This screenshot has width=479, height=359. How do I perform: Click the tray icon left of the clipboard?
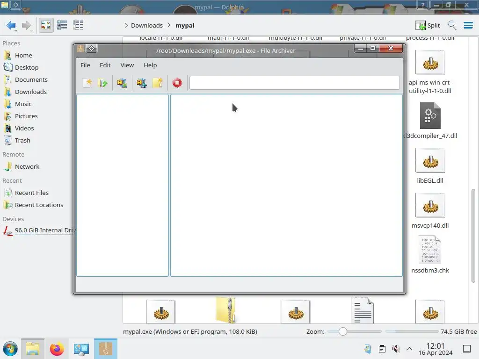click(368, 349)
